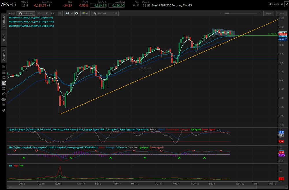Open the 1D timeframe dropdown
This screenshot has height=190, width=289.
(42, 13)
